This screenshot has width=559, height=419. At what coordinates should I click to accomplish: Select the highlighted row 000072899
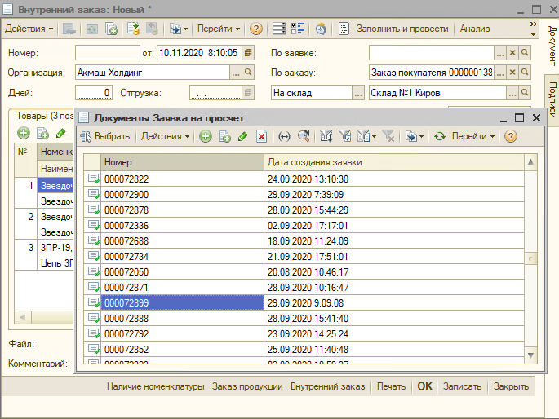click(x=304, y=302)
